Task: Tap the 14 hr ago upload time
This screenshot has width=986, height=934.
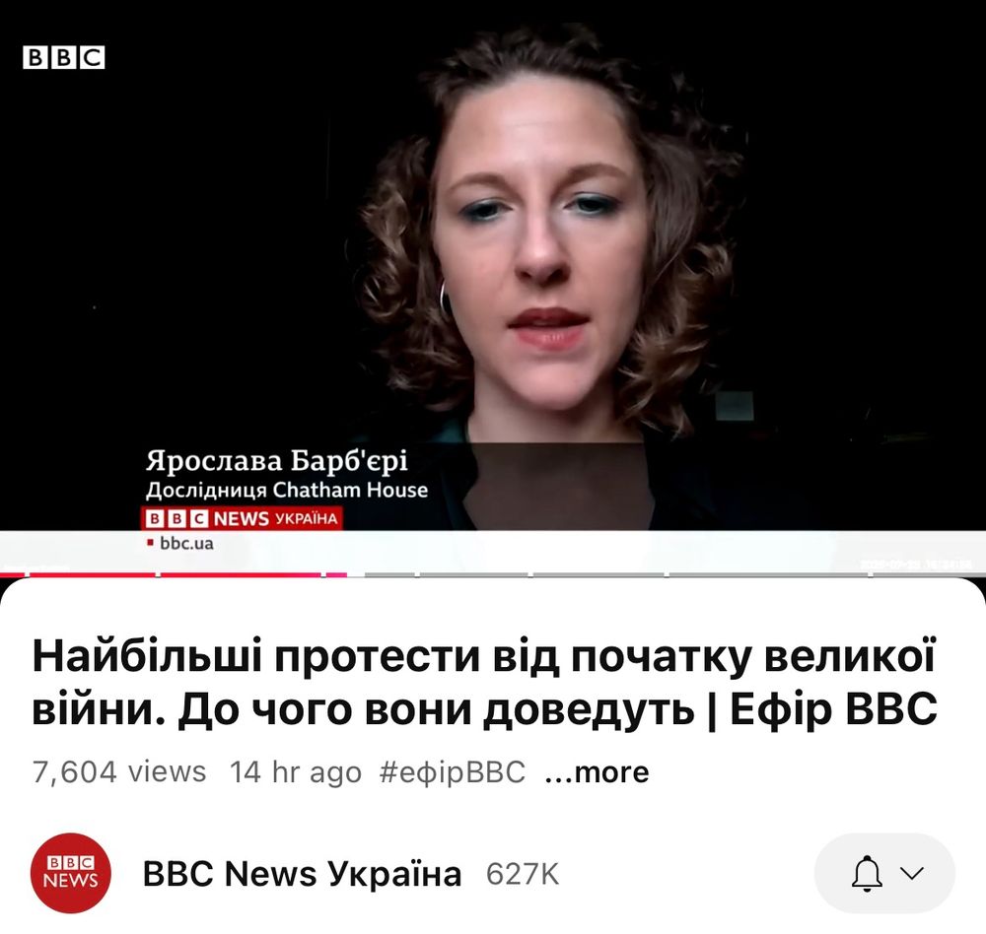Action: click(296, 771)
